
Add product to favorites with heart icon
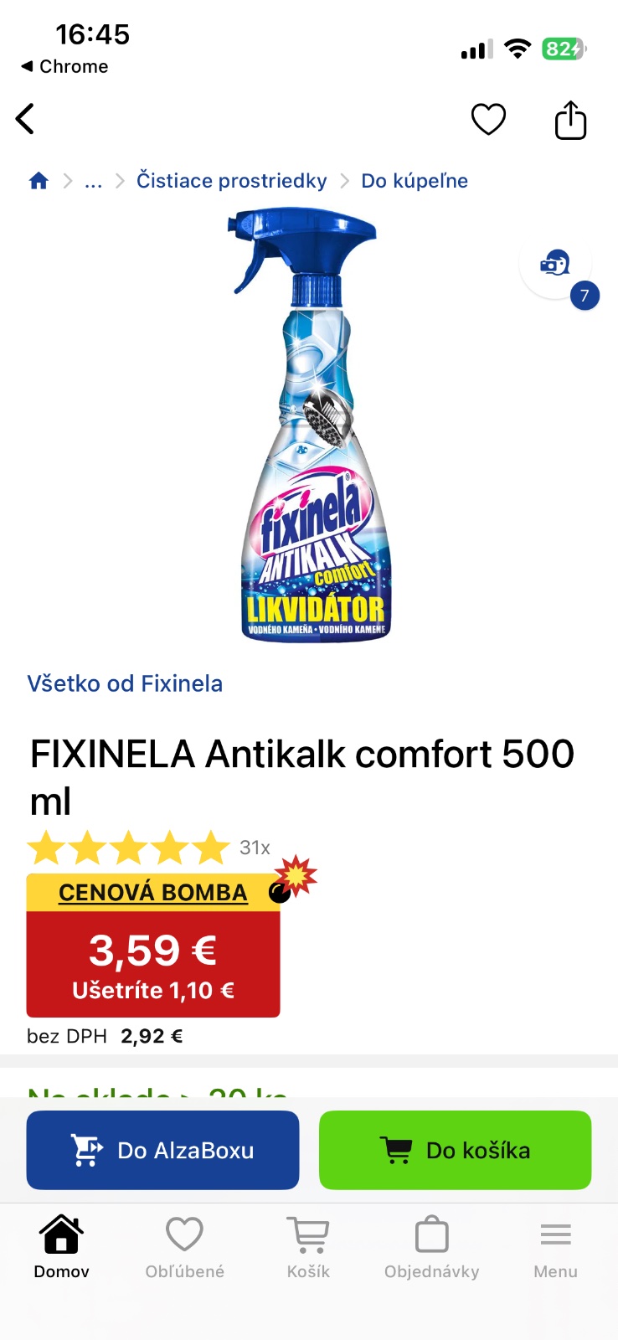pos(488,119)
